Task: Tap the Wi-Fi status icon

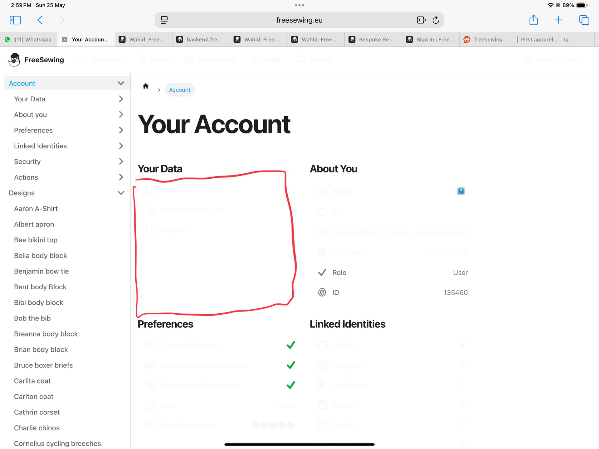Action: [550, 5]
